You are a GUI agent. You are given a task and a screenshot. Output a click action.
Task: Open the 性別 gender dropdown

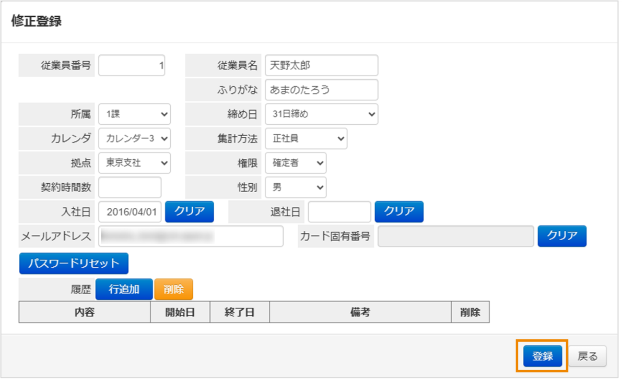pyautogui.click(x=296, y=187)
